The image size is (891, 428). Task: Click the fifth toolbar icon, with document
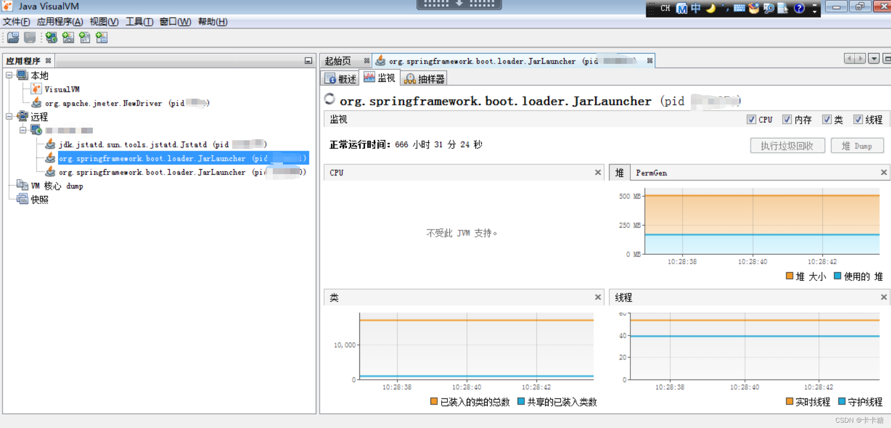pyautogui.click(x=85, y=37)
